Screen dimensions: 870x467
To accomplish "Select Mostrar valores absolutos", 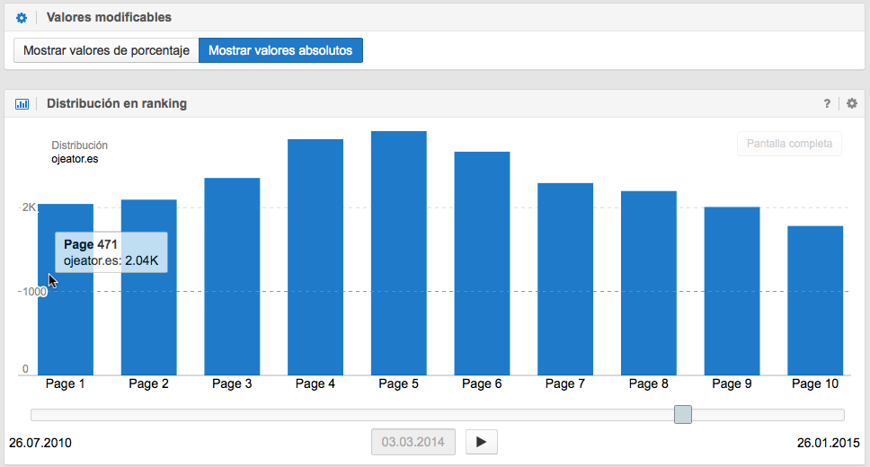I will (x=280, y=51).
